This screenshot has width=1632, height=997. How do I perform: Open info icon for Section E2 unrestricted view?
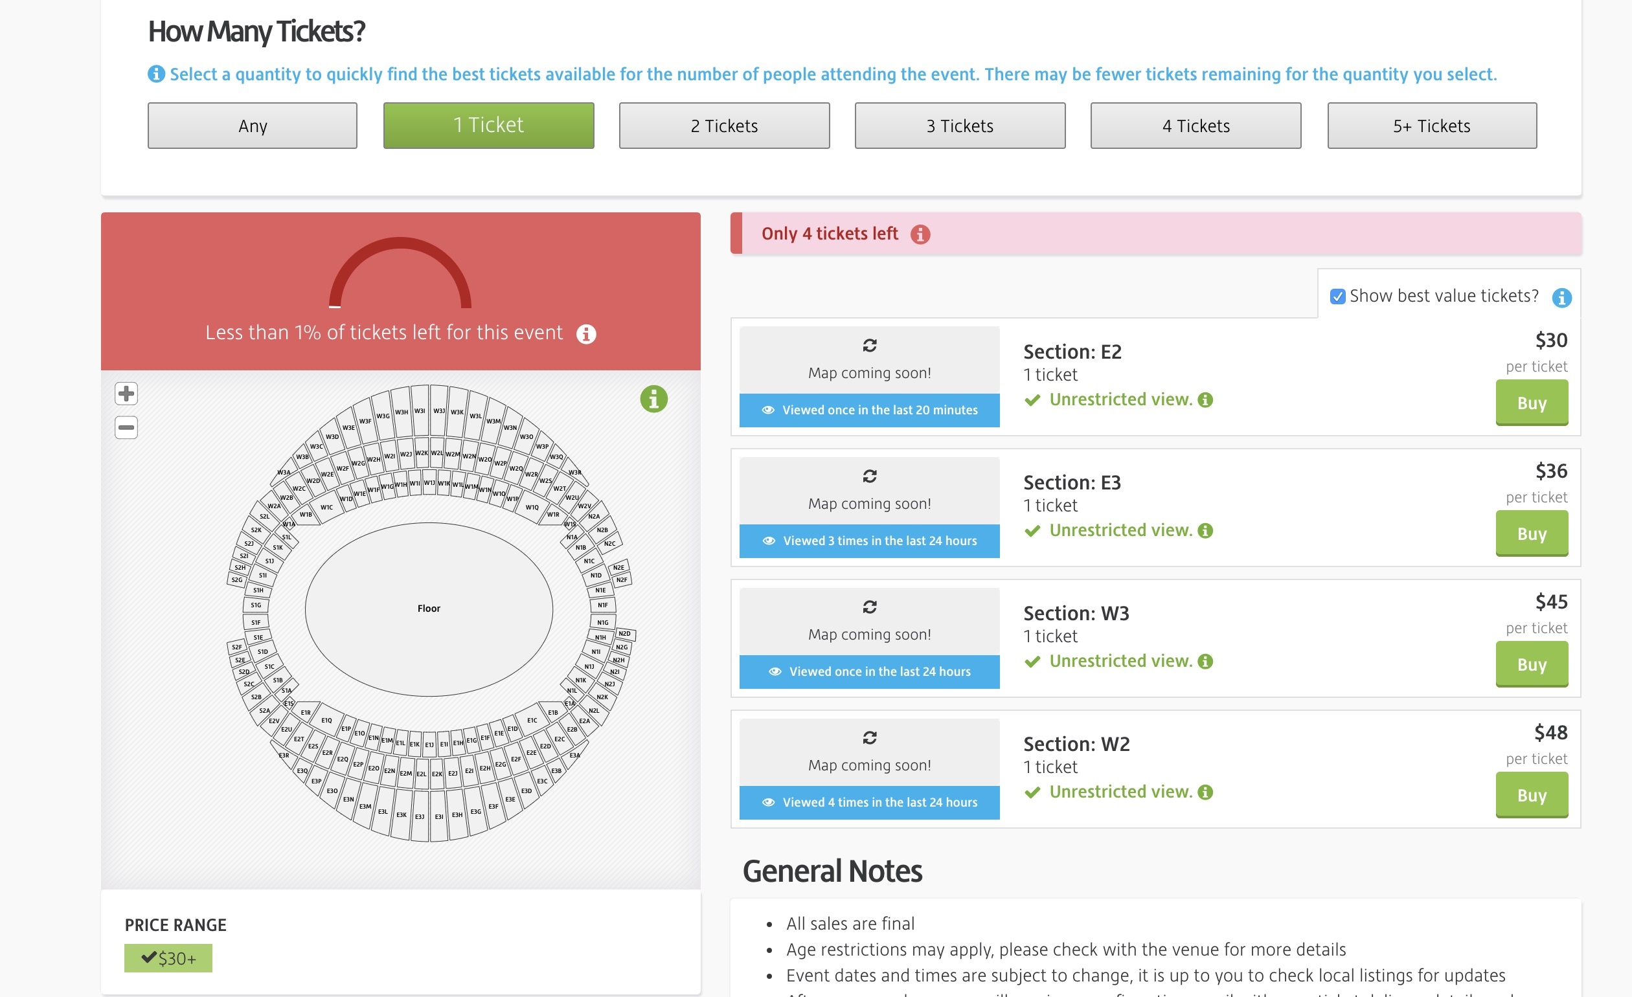click(1205, 400)
